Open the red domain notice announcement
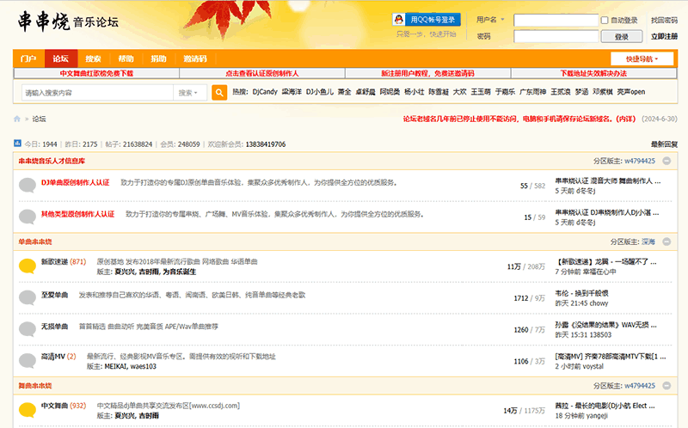Image resolution: width=688 pixels, height=428 pixels. click(x=519, y=119)
